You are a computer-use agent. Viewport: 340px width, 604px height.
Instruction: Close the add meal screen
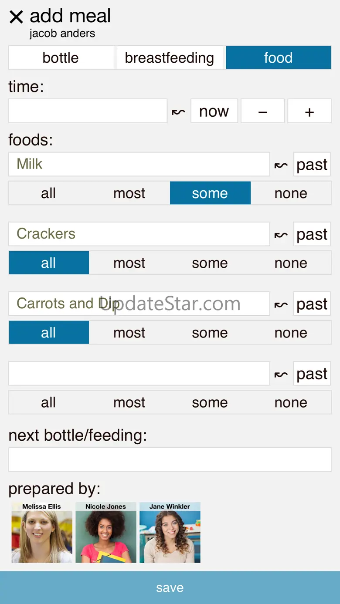(x=16, y=17)
